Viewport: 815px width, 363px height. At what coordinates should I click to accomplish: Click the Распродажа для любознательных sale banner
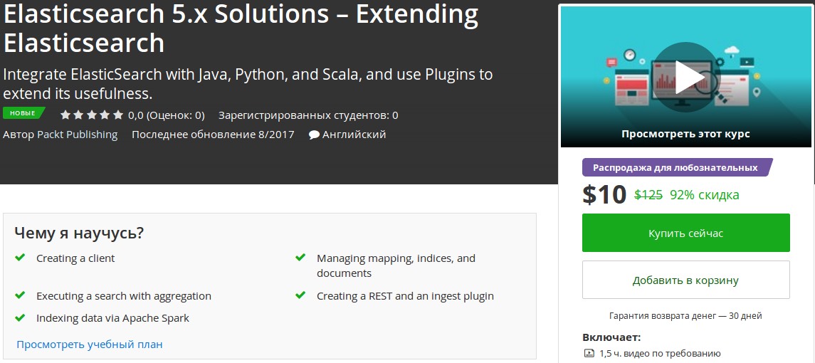click(675, 168)
